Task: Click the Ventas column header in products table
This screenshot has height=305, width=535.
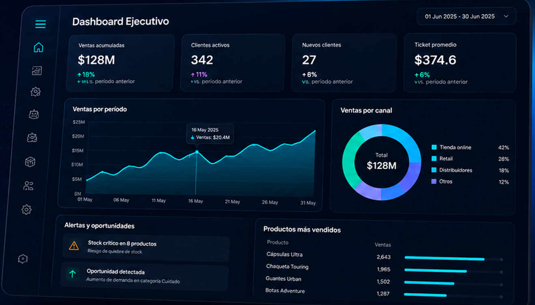Action: 383,245
